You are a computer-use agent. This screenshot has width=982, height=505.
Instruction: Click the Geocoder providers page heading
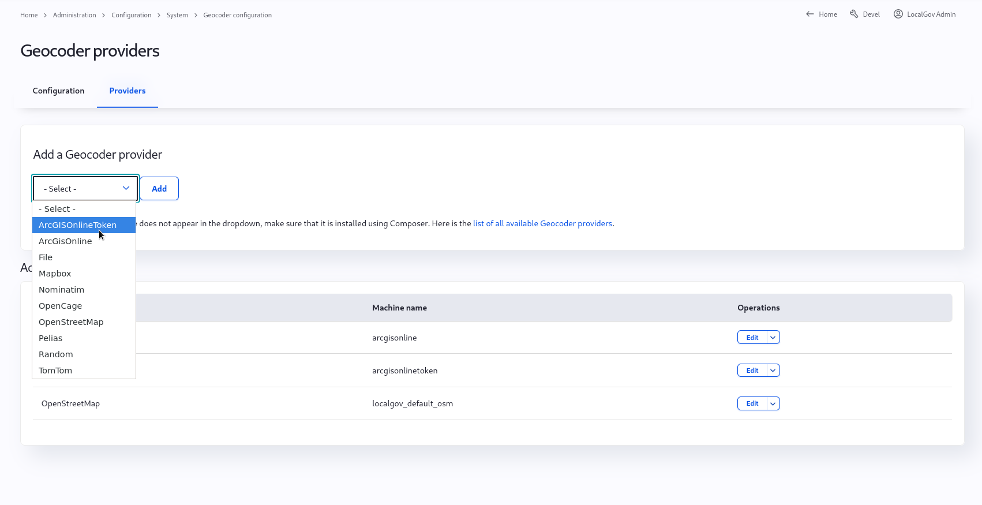[x=90, y=51]
